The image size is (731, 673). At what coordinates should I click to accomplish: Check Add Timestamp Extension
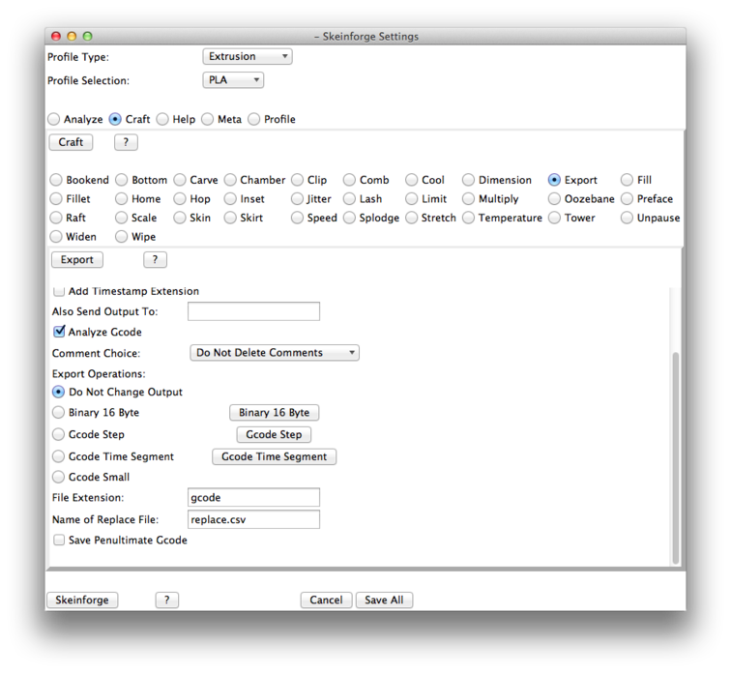point(60,291)
